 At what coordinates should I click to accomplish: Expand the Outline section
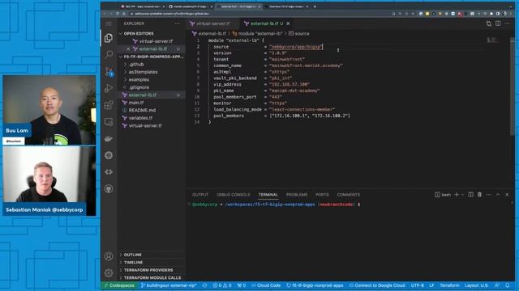[x=132, y=255]
